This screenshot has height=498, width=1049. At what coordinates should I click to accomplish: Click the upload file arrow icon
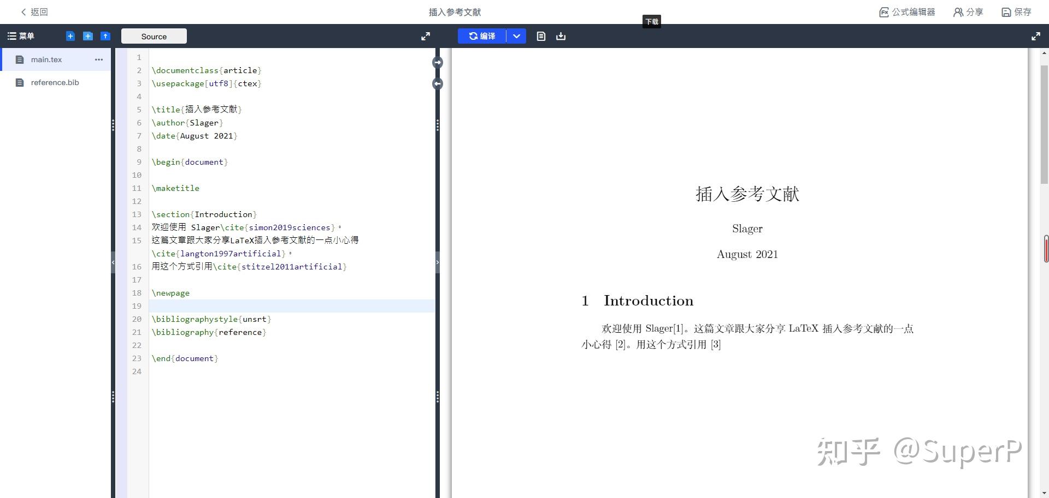[x=105, y=36]
